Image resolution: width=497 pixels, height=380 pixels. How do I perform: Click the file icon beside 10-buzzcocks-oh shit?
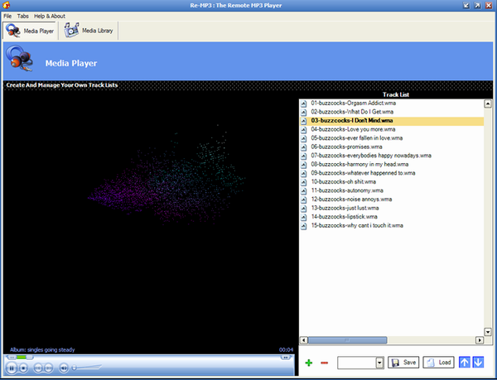304,182
